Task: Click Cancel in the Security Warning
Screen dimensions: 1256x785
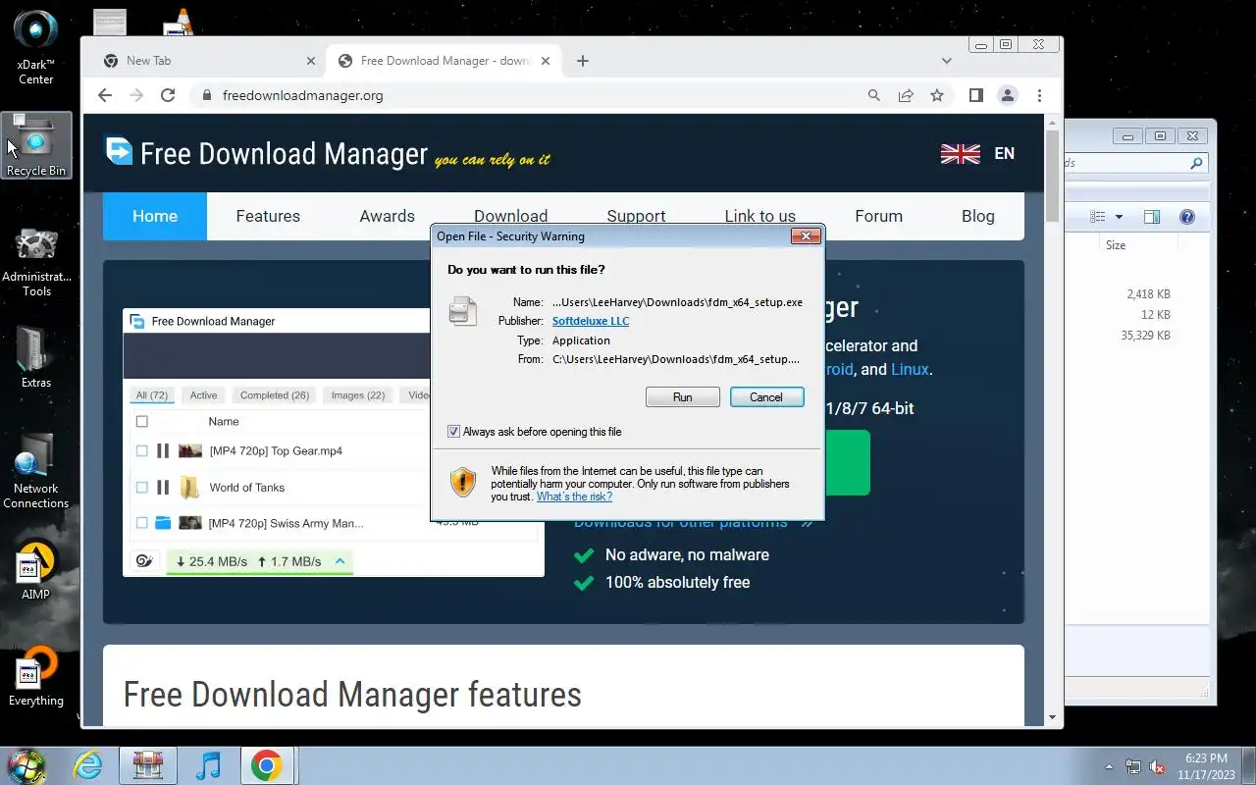Action: coord(766,397)
